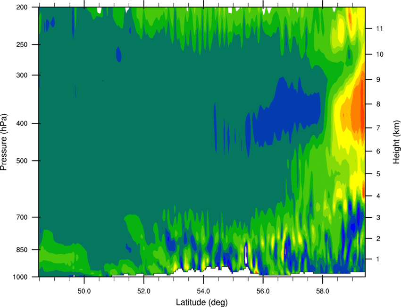Pick the 10 km height label
Viewport: 401px width, 307px height.
click(x=379, y=54)
